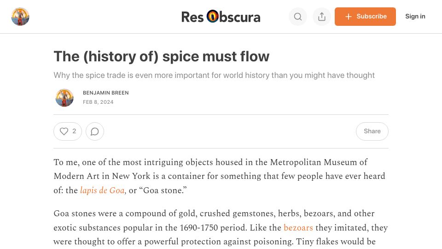
Task: Follow the orange 'bezoars' link
Action: 298,227
